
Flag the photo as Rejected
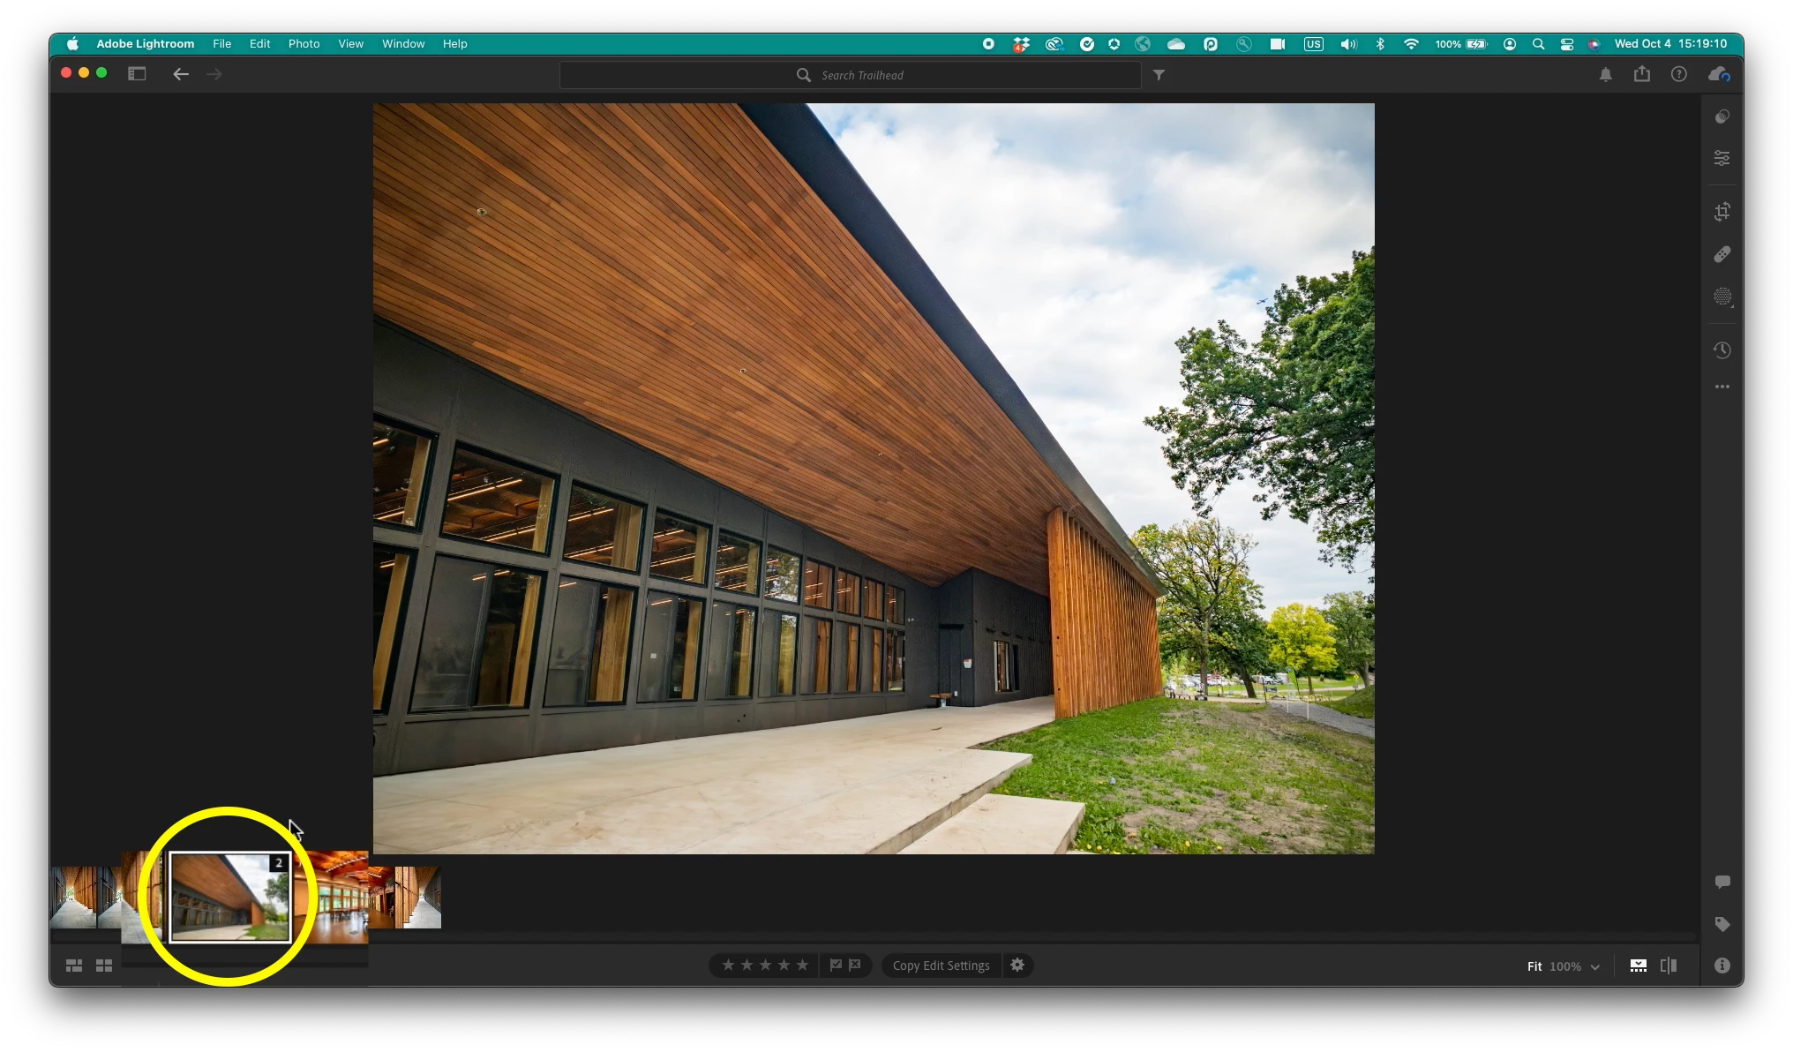(x=855, y=966)
